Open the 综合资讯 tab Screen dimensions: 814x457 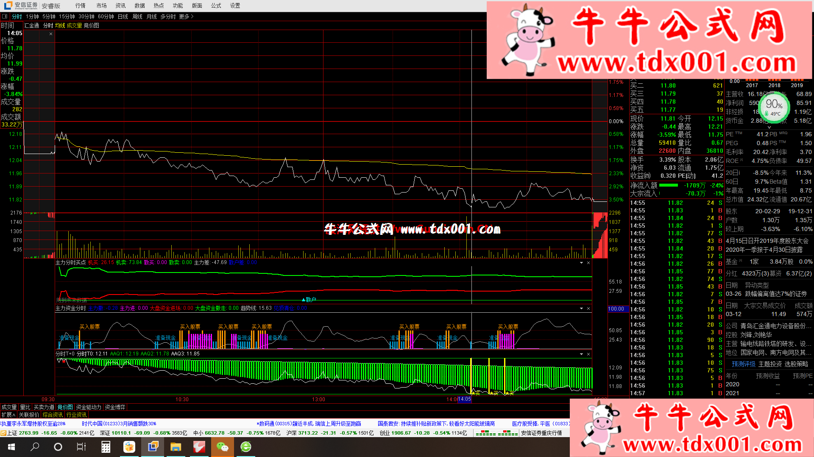click(x=53, y=415)
